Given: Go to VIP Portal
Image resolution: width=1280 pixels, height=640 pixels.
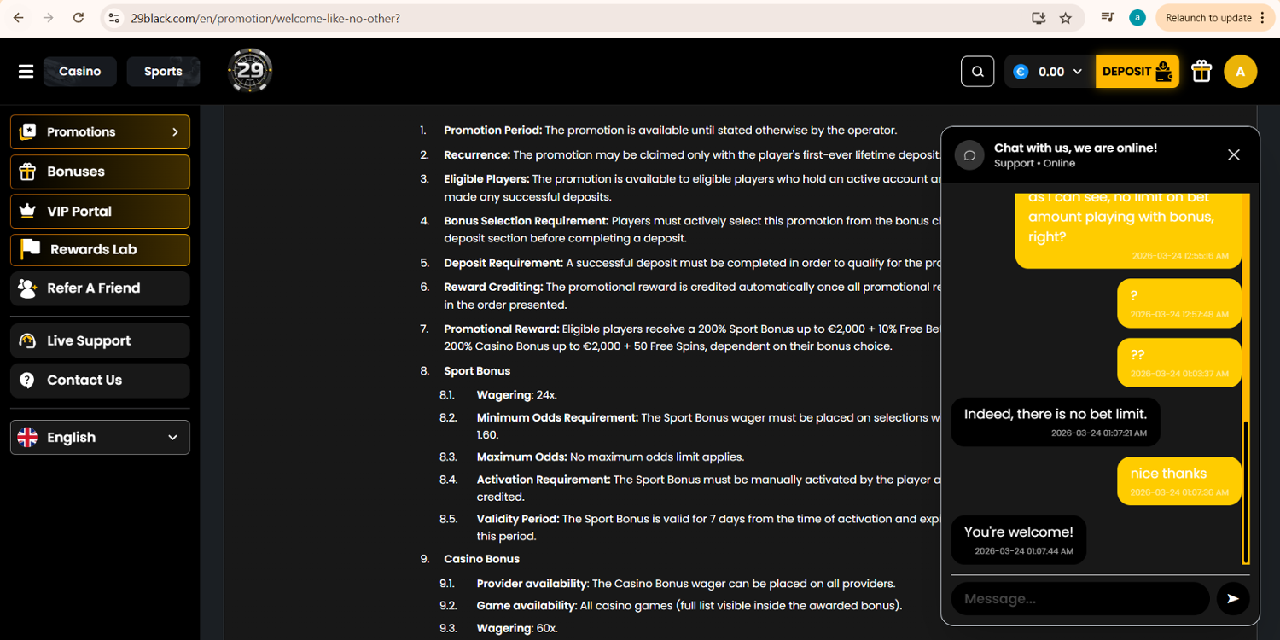Looking at the screenshot, I should pos(100,212).
